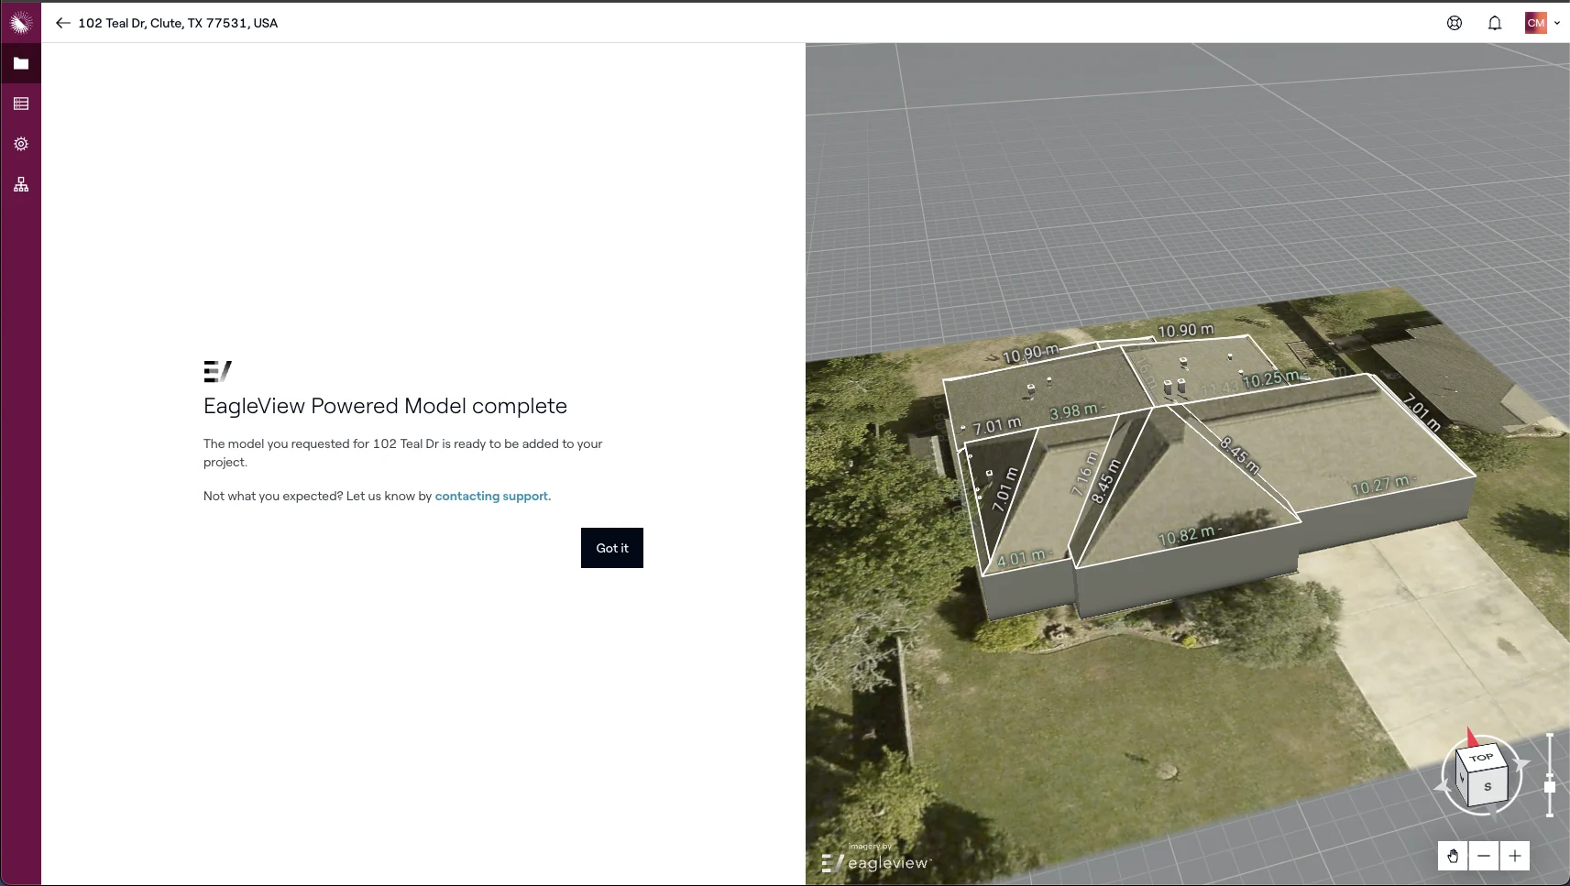Click the TOP face of view cube
Viewport: 1570px width, 886px height.
(x=1481, y=758)
